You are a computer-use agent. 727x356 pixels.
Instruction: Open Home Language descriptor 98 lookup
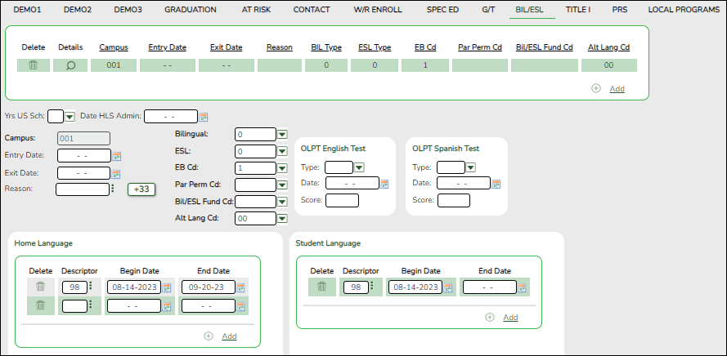tap(91, 287)
